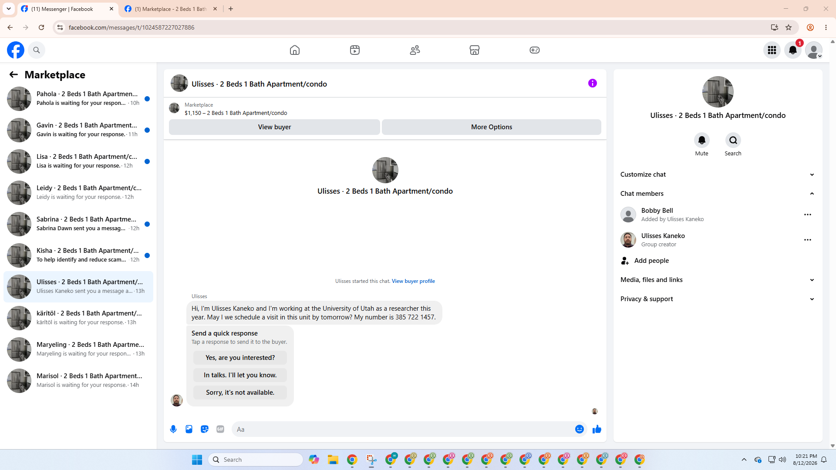836x470 pixels.
Task: Open Bobby Bell member avatar
Action: click(x=628, y=215)
